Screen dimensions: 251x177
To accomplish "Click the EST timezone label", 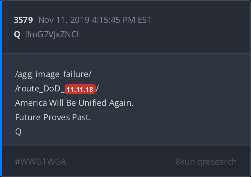I will [x=144, y=20].
